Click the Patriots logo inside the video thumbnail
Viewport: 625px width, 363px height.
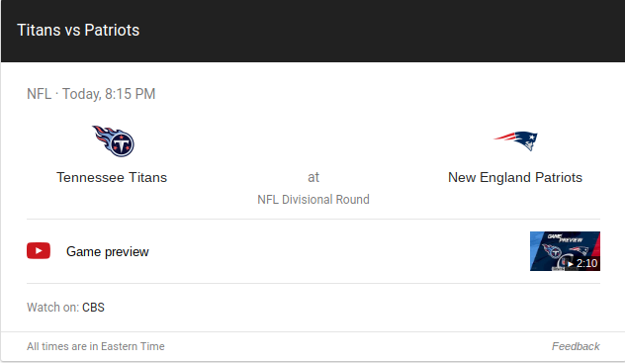click(x=579, y=250)
